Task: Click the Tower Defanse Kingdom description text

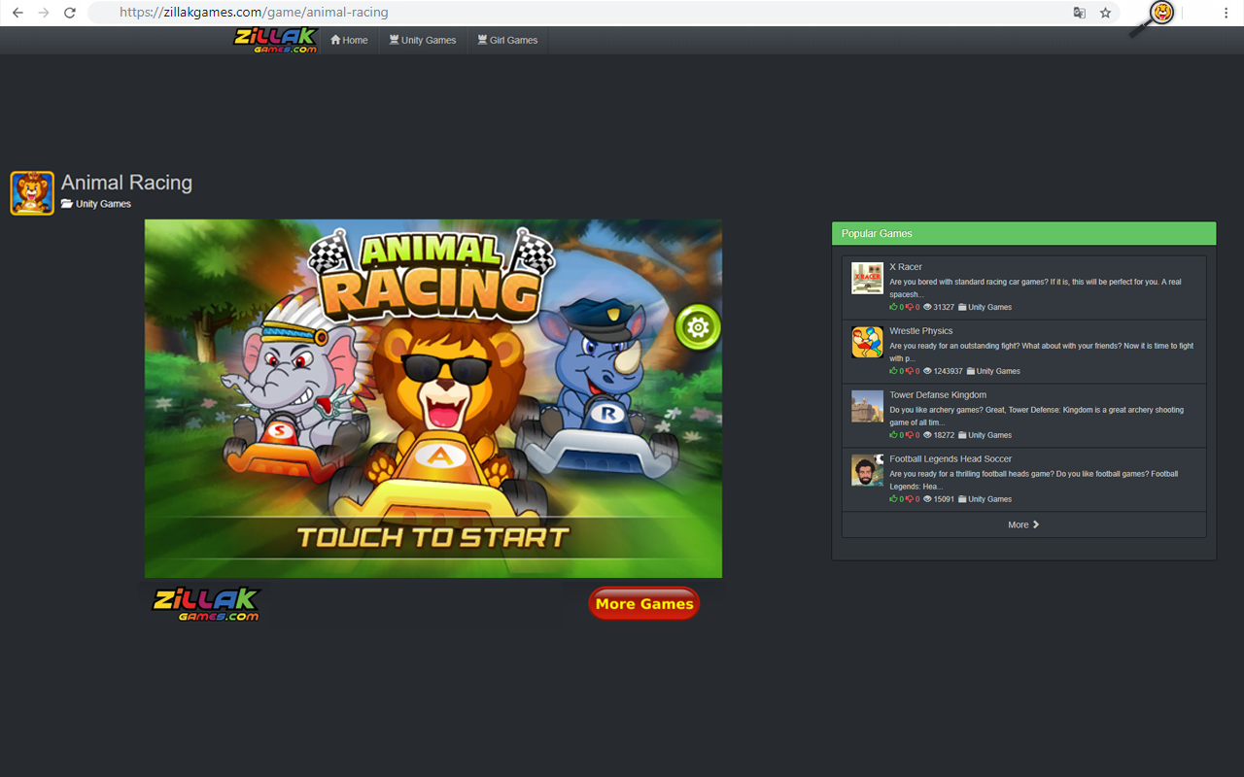Action: point(1036,417)
